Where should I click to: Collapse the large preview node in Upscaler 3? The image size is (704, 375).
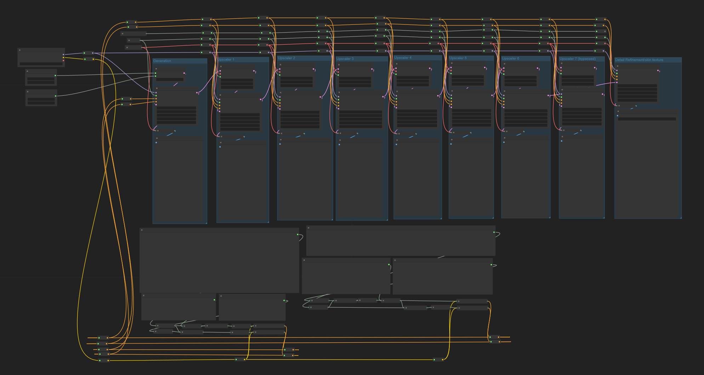(x=340, y=140)
